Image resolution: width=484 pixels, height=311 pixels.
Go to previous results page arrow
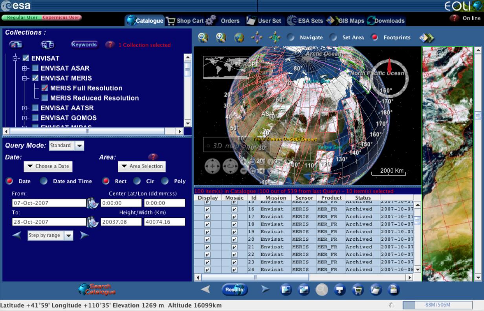click(x=205, y=290)
